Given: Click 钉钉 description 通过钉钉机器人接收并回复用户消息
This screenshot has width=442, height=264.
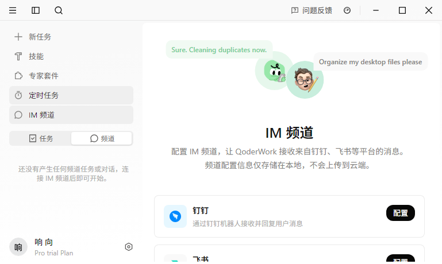Looking at the screenshot, I should pyautogui.click(x=248, y=224).
